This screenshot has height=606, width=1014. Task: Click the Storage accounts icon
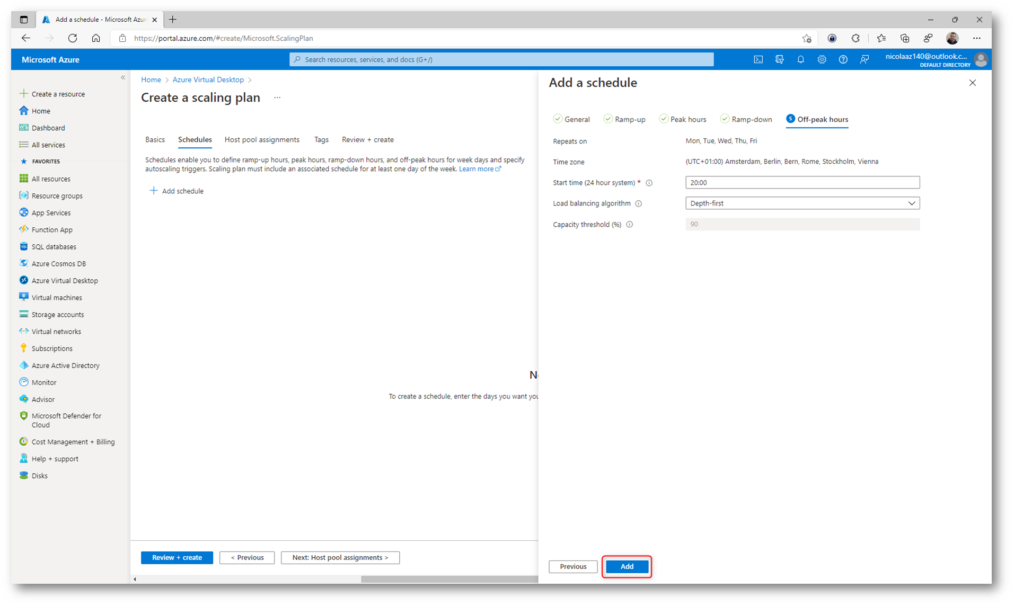pos(23,314)
